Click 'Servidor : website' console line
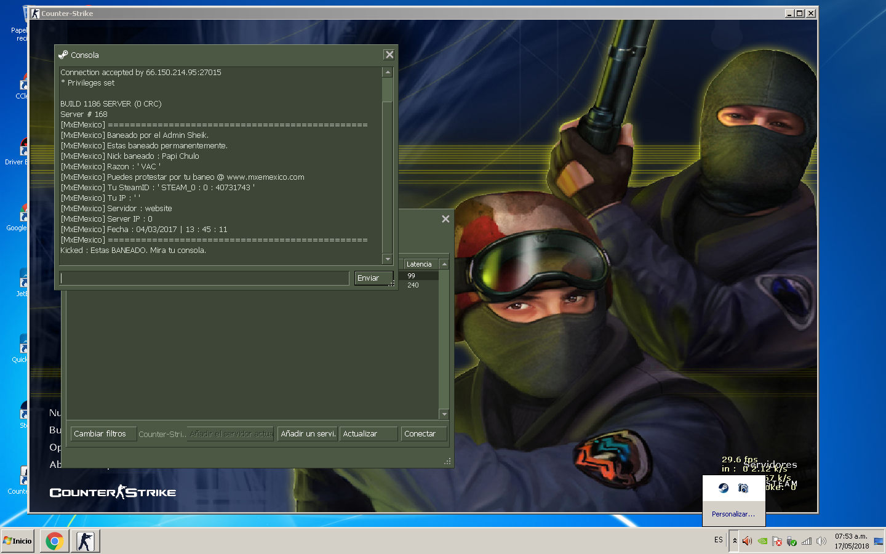 (116, 209)
